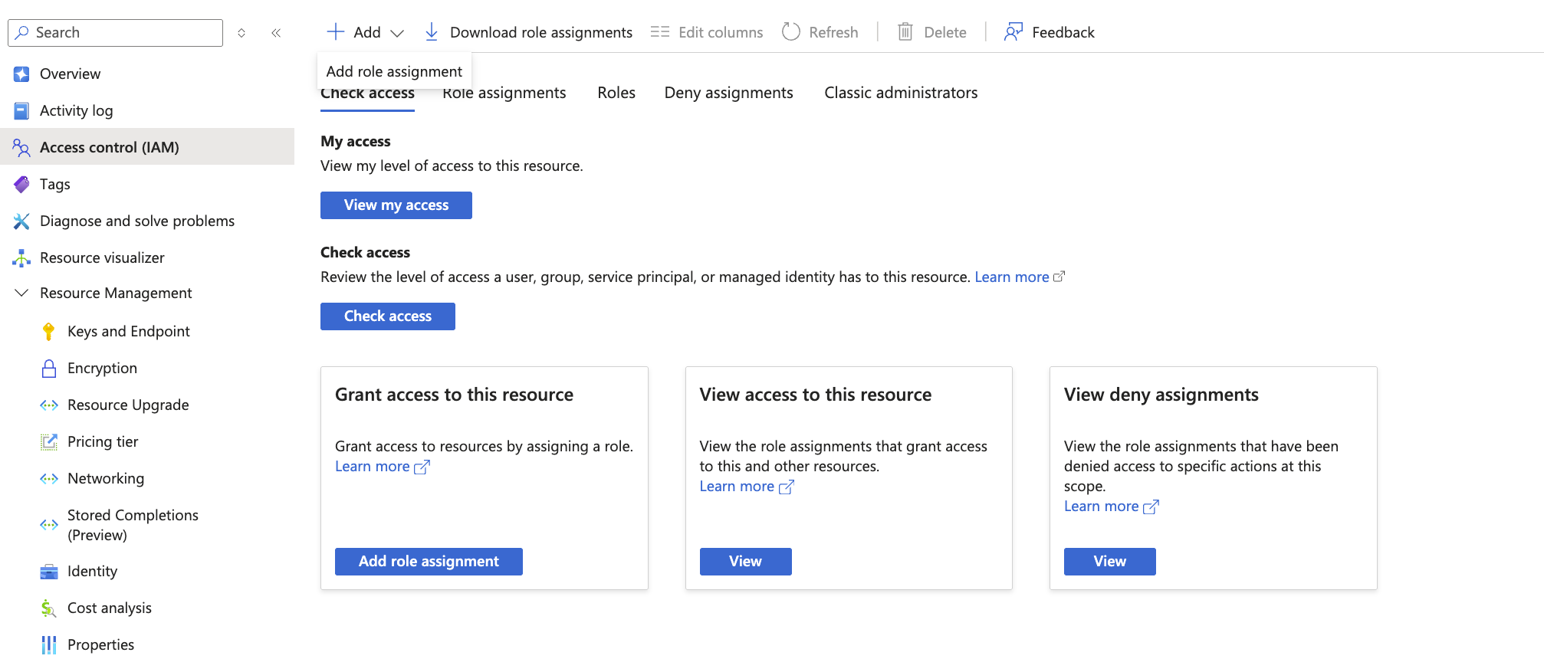Open Networking text in the sidebar
This screenshot has width=1544, height=659.
(106, 479)
